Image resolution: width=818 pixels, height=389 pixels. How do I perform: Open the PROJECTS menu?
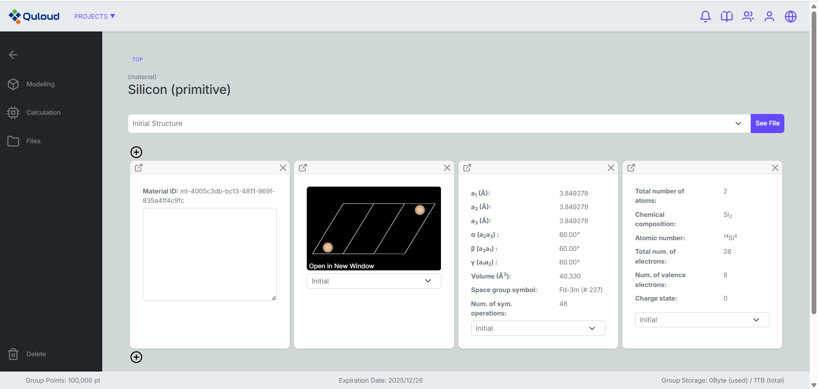(x=95, y=17)
